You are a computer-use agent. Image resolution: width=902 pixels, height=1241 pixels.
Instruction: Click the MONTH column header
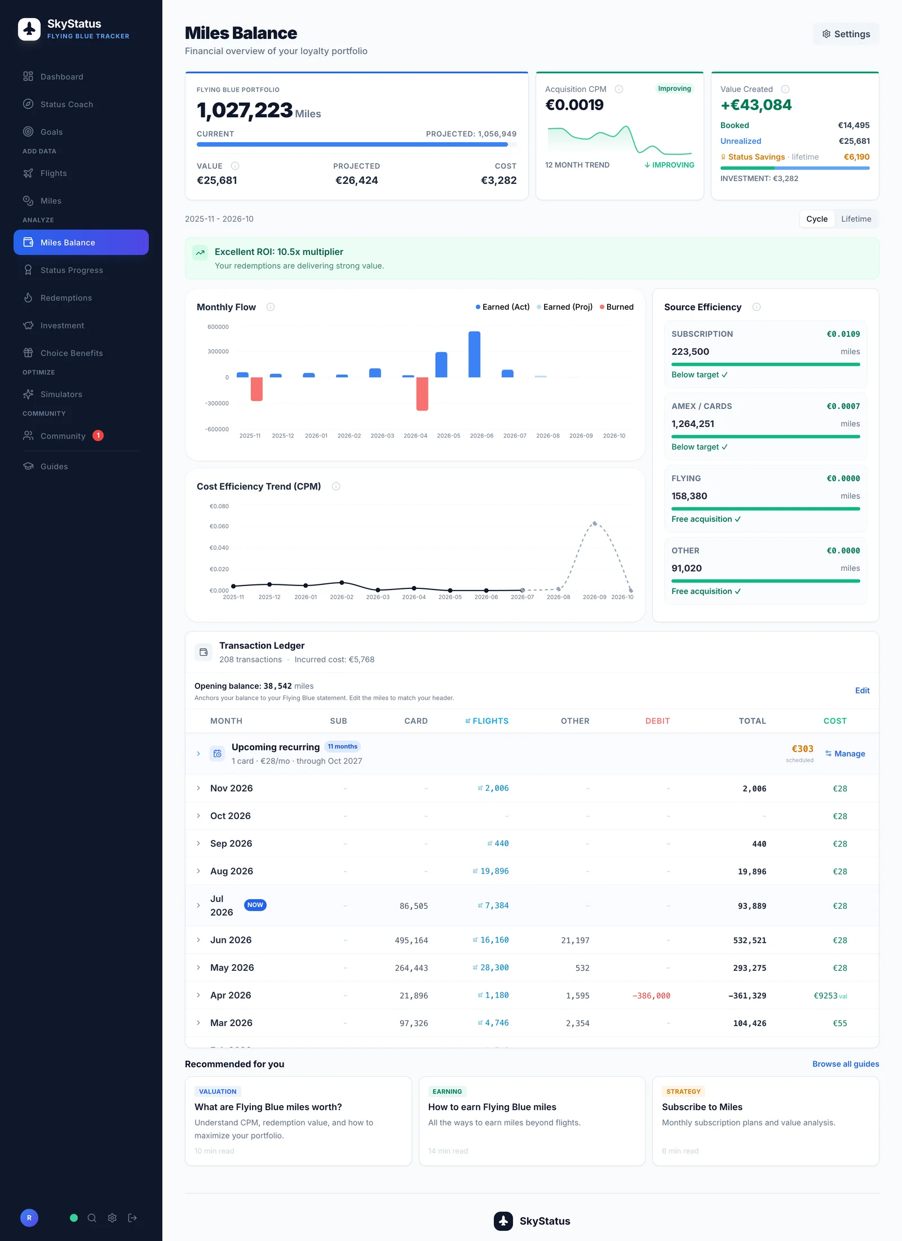(x=226, y=721)
